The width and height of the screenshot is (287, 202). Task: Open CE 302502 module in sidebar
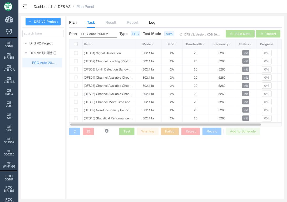click(9, 140)
